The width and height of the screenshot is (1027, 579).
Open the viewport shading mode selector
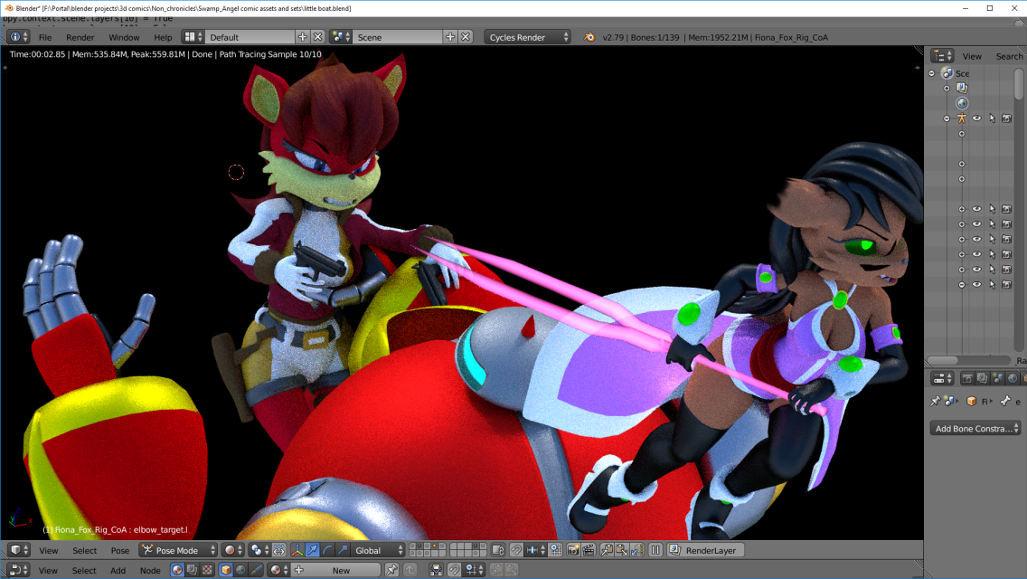click(x=233, y=550)
